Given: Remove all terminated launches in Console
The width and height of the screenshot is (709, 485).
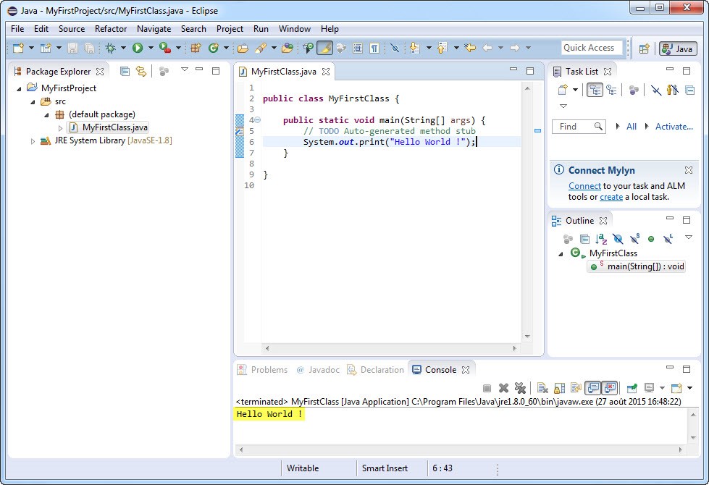Looking at the screenshot, I should [519, 388].
